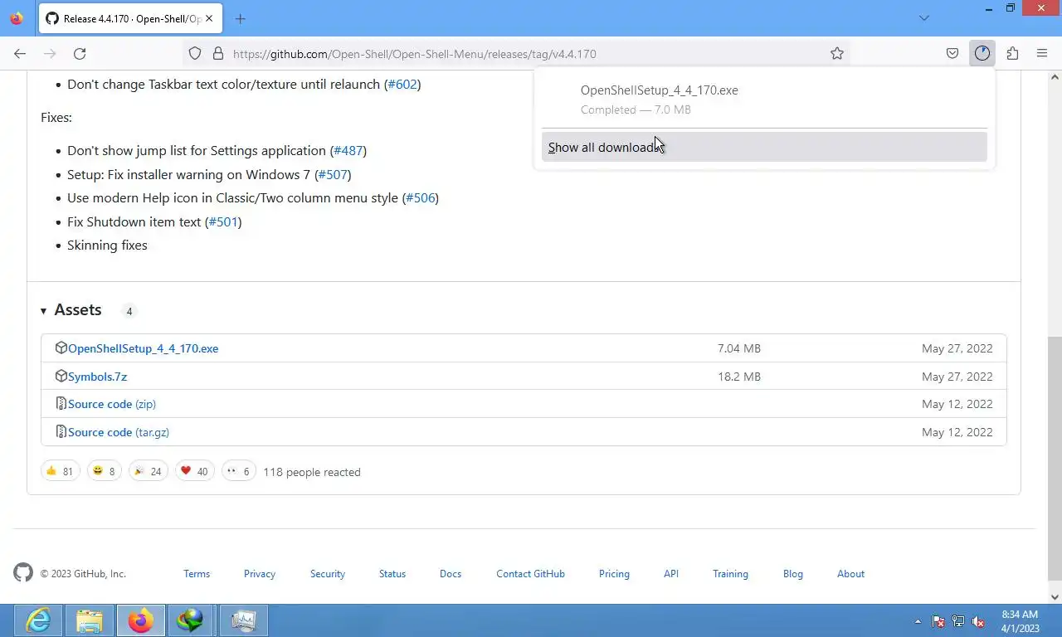Click the heart reaction 40
Viewport: 1062px width, 637px height.
194,471
